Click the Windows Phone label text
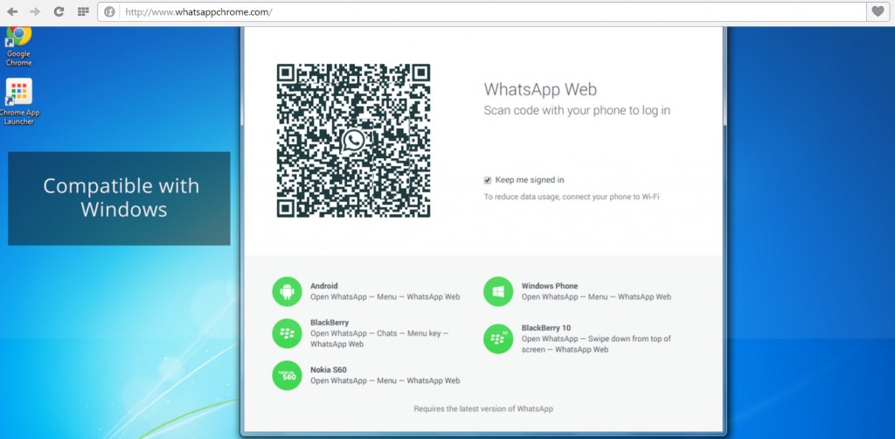The image size is (895, 439). click(x=550, y=286)
